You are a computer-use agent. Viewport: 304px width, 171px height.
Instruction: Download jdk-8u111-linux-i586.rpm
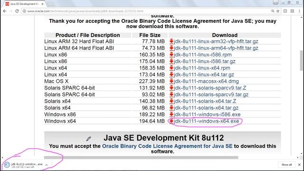click(203, 55)
